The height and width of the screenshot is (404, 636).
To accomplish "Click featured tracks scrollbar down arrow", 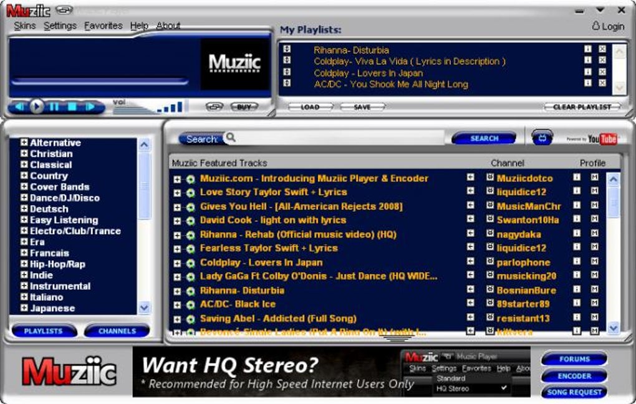I will click(614, 327).
